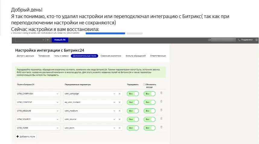Open the UTM_CAMPAIGN Bitrix24 field dropdown

[x=38, y=94]
